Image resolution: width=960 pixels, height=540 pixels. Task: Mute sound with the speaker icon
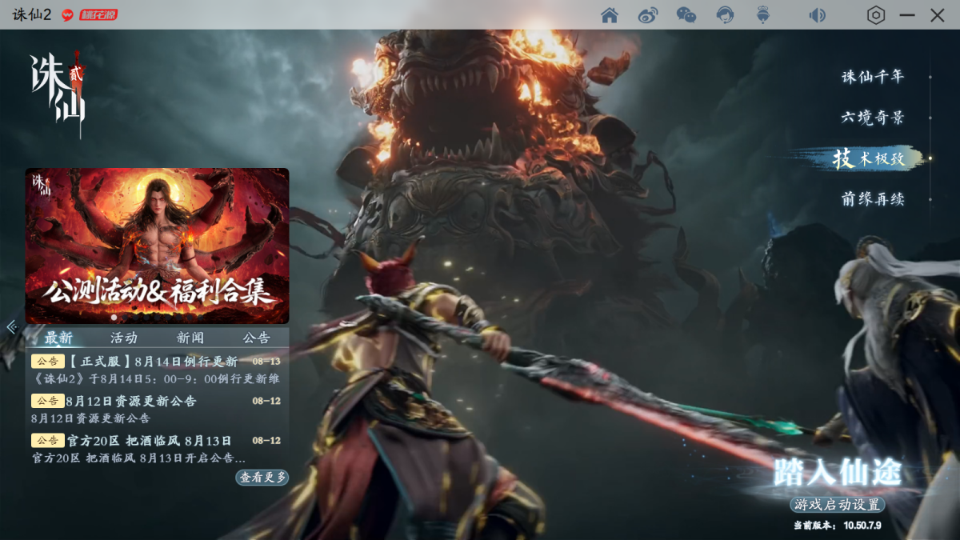(x=817, y=15)
